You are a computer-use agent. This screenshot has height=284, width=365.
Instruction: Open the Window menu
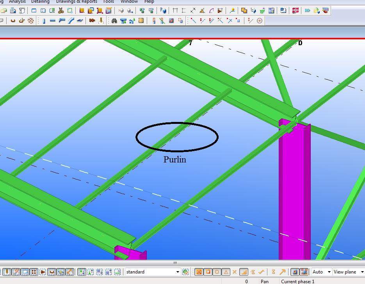pos(129,2)
